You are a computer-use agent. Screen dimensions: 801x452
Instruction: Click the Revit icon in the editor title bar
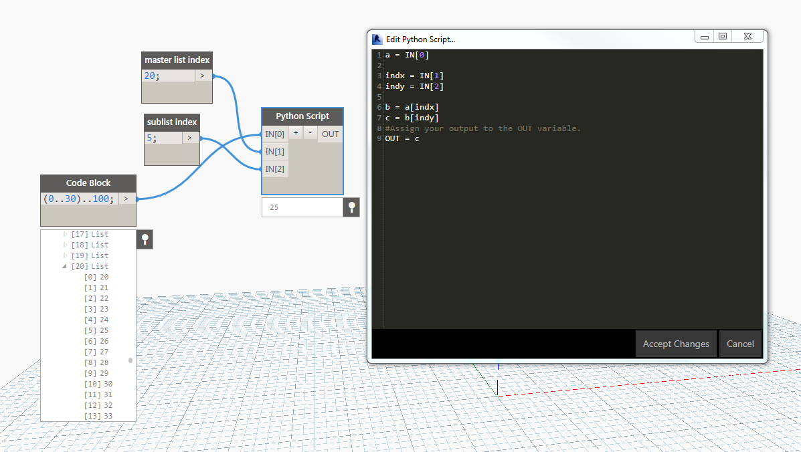(377, 39)
